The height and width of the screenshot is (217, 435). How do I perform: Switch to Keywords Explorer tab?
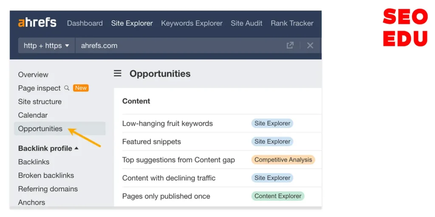[x=192, y=23]
